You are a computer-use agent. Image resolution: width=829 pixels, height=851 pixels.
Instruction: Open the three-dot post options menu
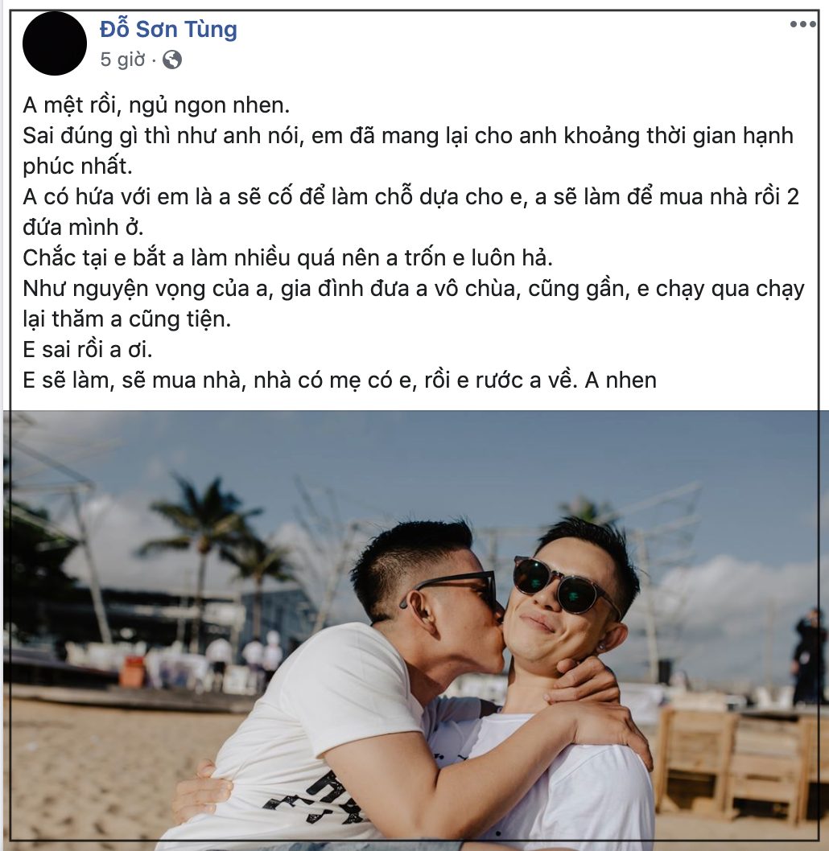[803, 24]
